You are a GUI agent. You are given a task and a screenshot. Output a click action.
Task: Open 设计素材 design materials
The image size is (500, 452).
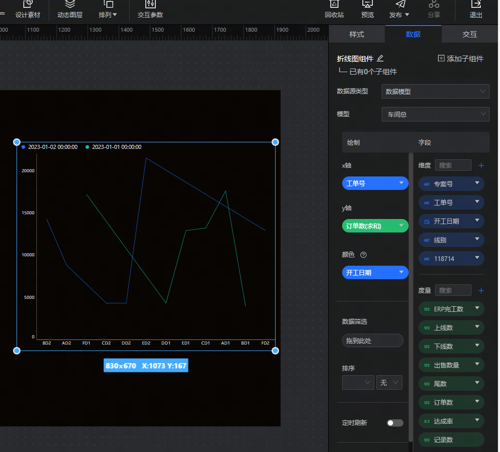point(28,5)
